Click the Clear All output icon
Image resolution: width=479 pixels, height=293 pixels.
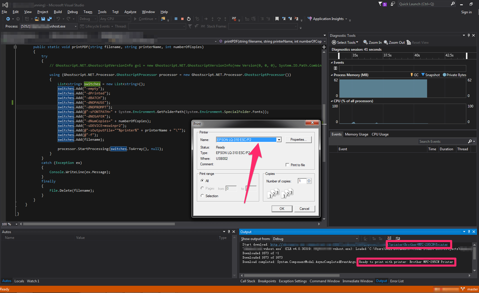(x=389, y=239)
